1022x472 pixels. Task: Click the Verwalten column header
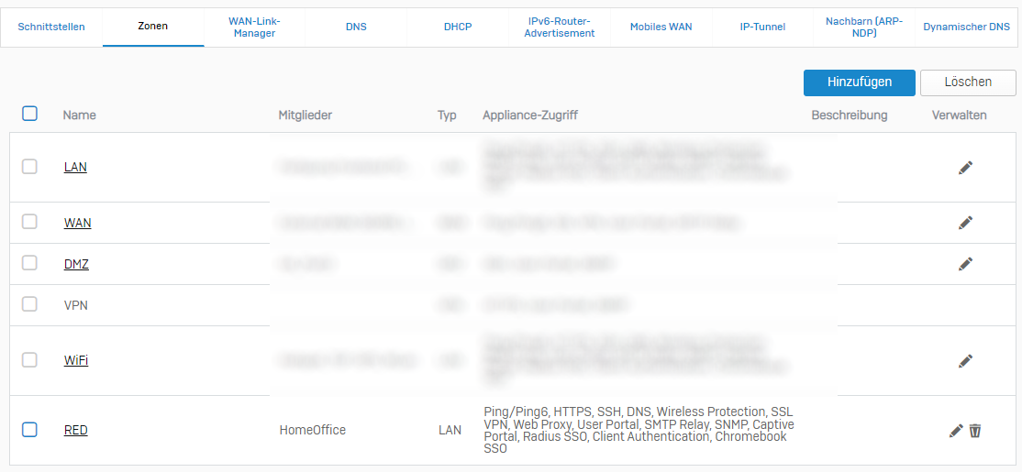click(959, 115)
